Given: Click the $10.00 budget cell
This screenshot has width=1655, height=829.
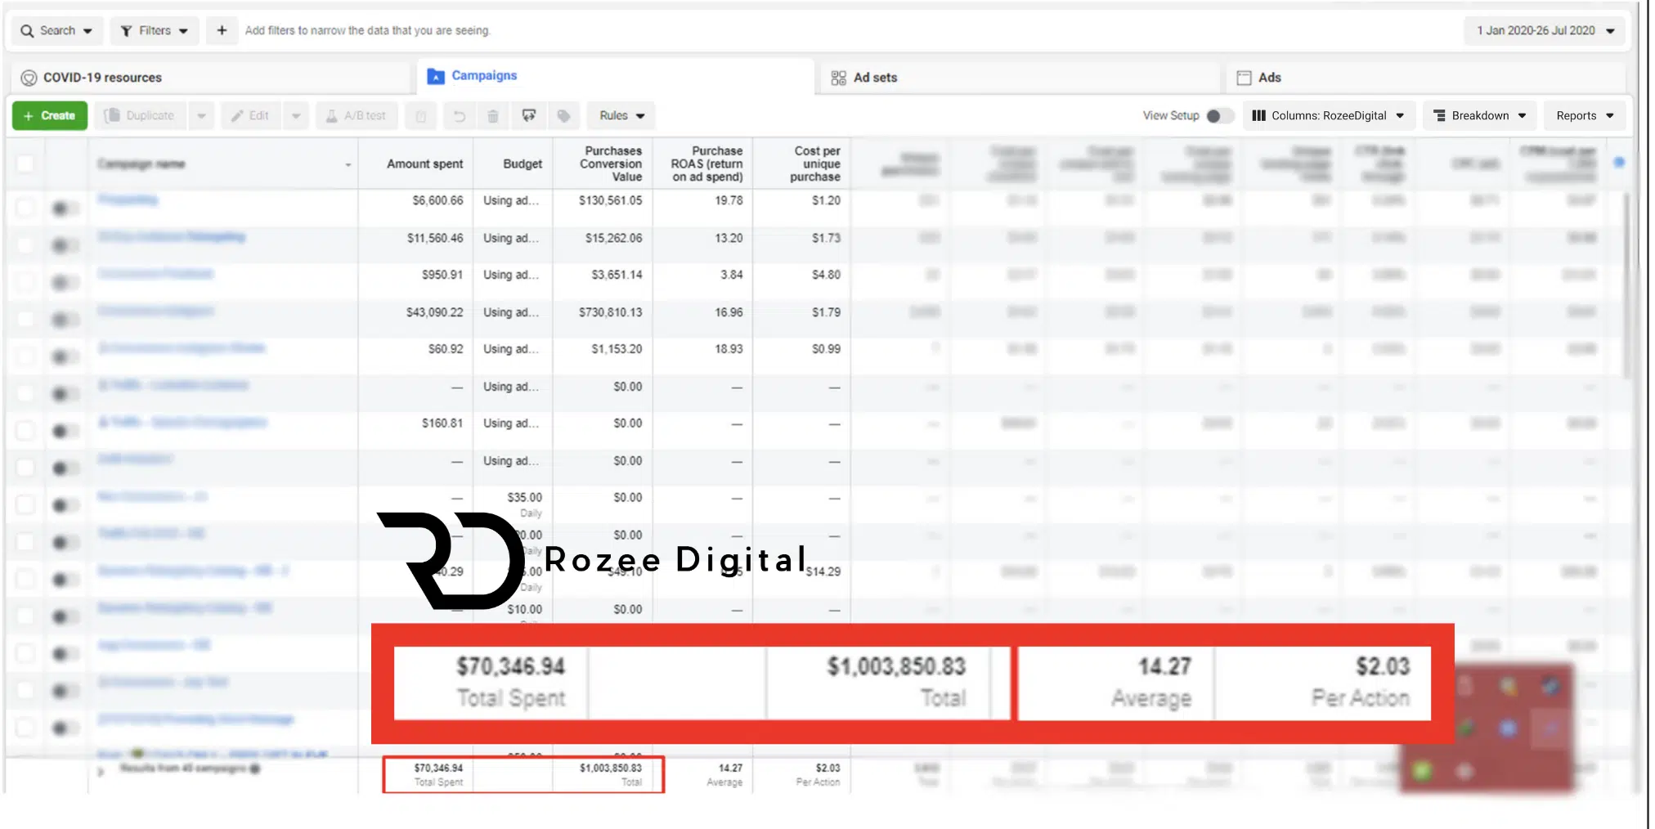Looking at the screenshot, I should pyautogui.click(x=524, y=609).
